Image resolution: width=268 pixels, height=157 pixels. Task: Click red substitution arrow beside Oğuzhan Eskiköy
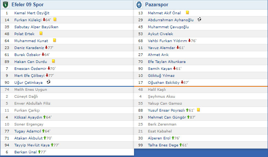(182, 82)
